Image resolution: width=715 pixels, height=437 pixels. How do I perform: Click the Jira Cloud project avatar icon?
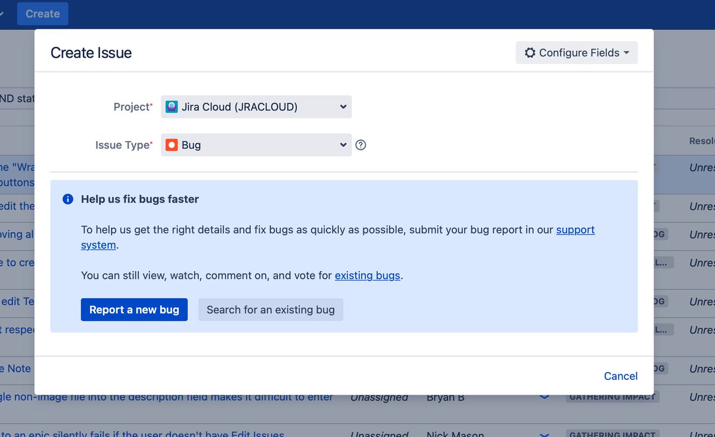pyautogui.click(x=172, y=107)
